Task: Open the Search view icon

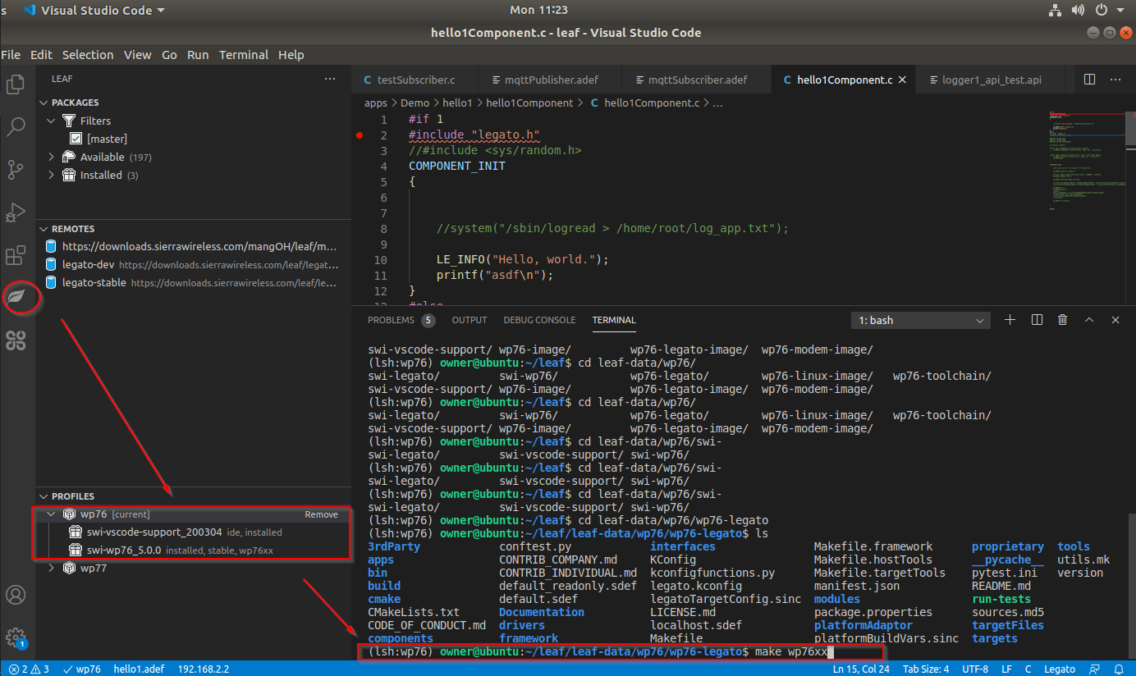Action: [x=16, y=126]
